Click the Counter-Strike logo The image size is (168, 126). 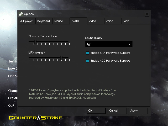(x=35, y=118)
